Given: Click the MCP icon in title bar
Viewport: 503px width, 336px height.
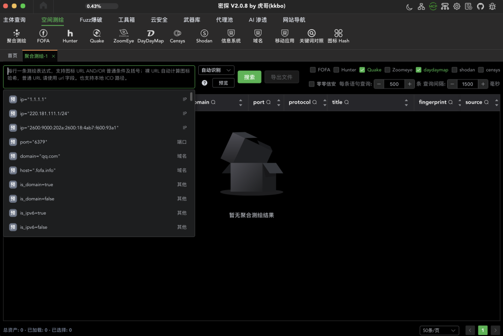Looking at the screenshot, I should click(433, 7).
